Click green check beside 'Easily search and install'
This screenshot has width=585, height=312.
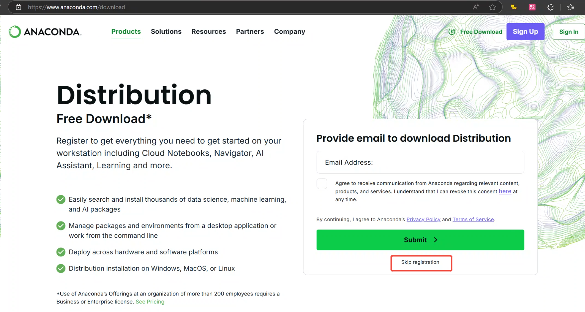61,199
